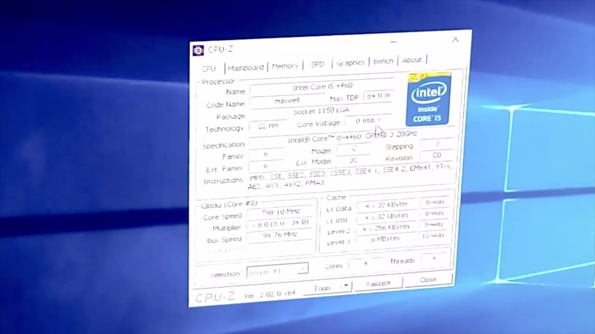Click the Level 3 cache 6 MBytes value
This screenshot has height=334, width=595.
[x=386, y=239]
